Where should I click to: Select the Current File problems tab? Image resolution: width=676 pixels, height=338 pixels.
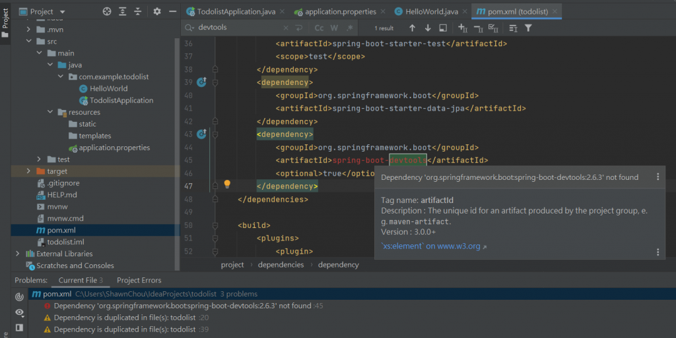(81, 280)
